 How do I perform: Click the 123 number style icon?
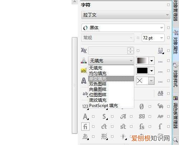click(85, 106)
